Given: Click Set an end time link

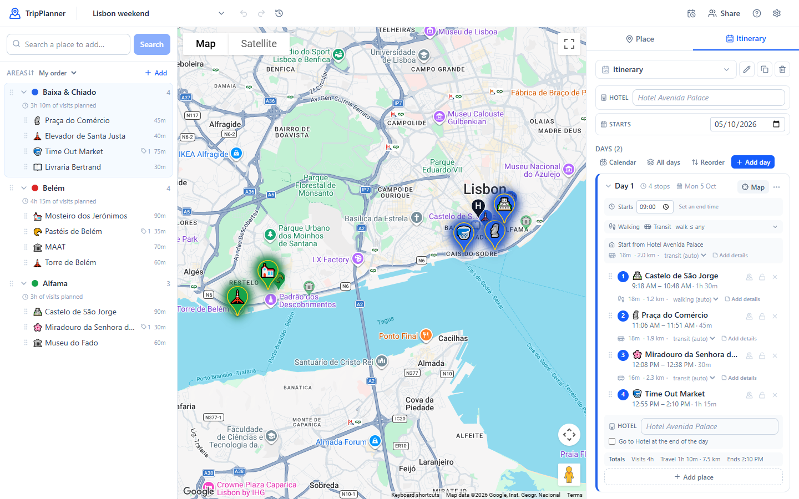Looking at the screenshot, I should (699, 207).
